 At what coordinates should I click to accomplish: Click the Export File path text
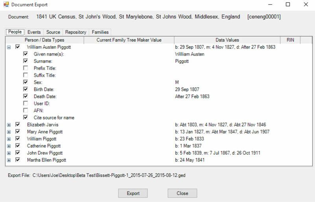(109, 175)
